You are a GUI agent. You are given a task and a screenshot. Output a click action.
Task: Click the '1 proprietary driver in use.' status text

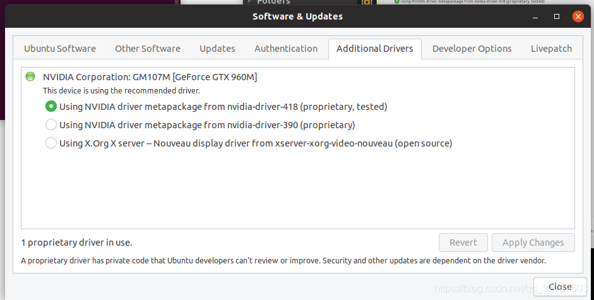[x=76, y=243]
